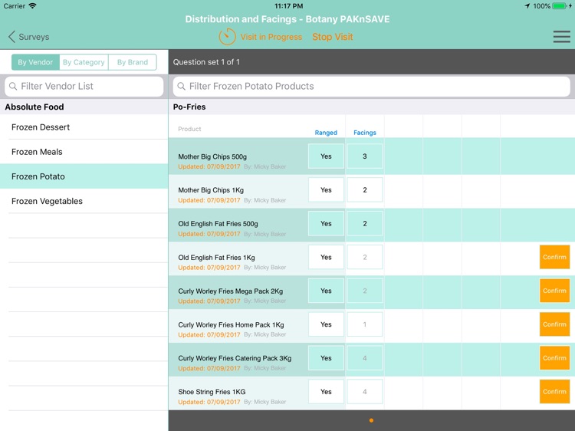Switch to the By Brand tab
This screenshot has width=575, height=431.
[133, 62]
